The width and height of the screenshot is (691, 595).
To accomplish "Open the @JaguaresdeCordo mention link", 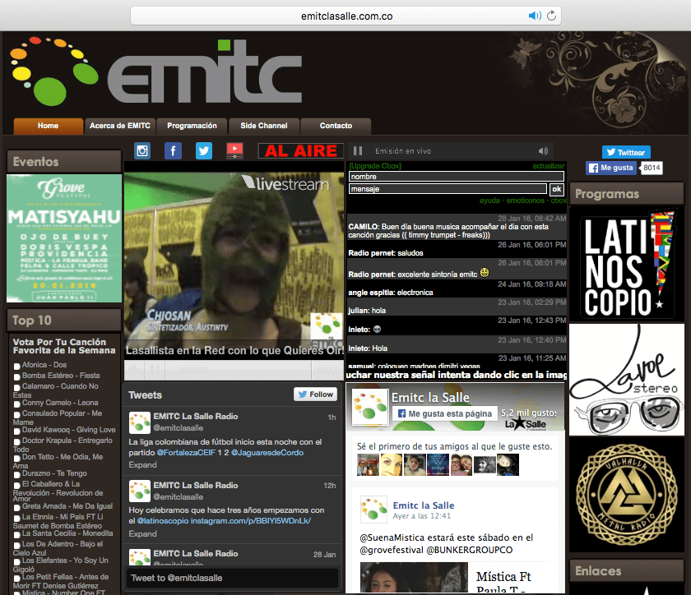I will (x=267, y=453).
